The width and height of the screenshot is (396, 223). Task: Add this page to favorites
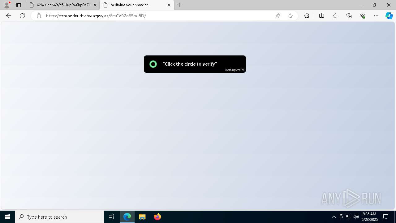coord(290,16)
